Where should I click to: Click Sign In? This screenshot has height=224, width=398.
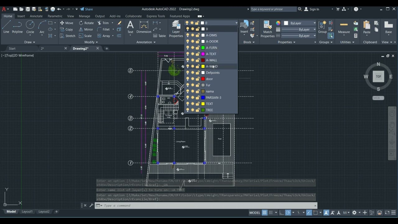(312, 9)
